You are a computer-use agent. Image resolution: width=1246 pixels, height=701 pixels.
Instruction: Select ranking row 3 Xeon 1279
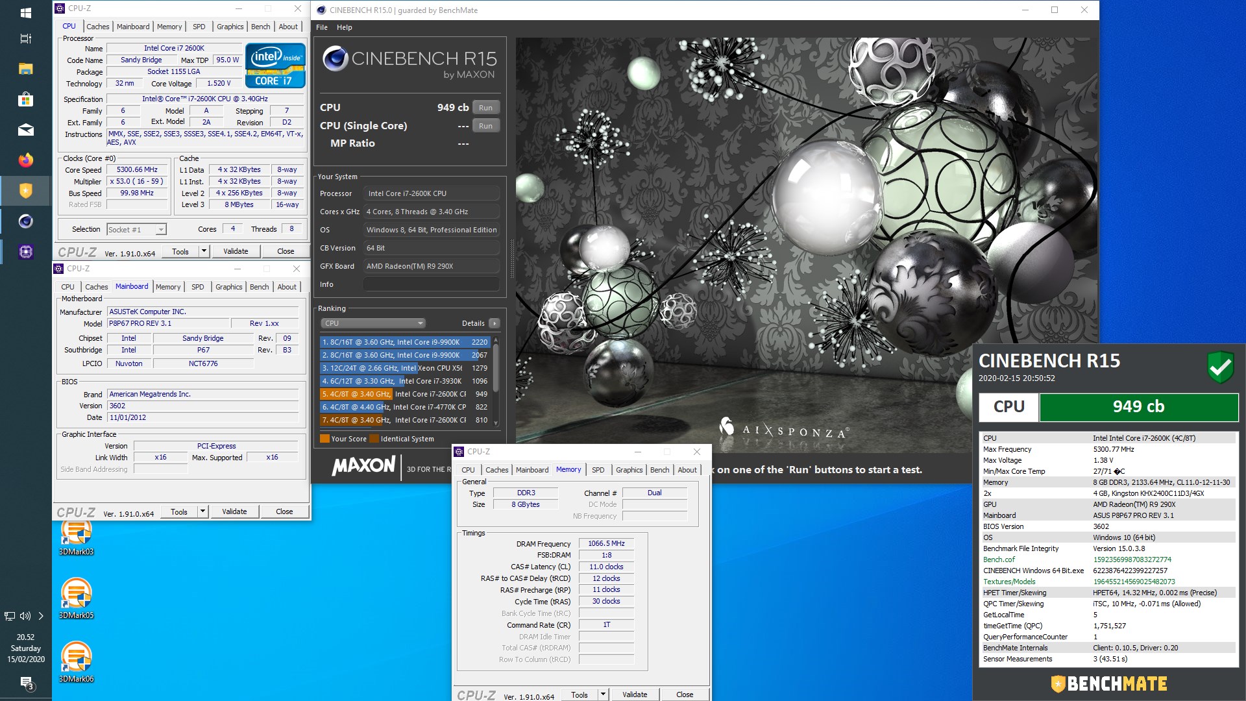(404, 368)
